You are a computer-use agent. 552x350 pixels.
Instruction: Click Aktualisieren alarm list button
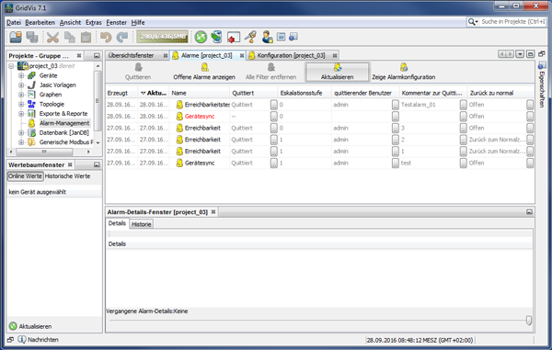tap(338, 72)
